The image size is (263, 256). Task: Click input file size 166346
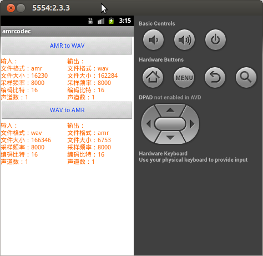click(x=41, y=140)
